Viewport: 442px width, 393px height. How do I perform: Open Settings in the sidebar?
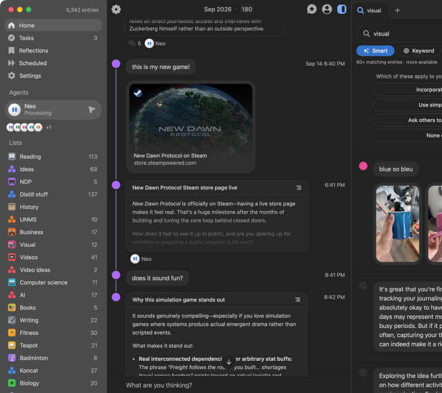tap(54, 76)
